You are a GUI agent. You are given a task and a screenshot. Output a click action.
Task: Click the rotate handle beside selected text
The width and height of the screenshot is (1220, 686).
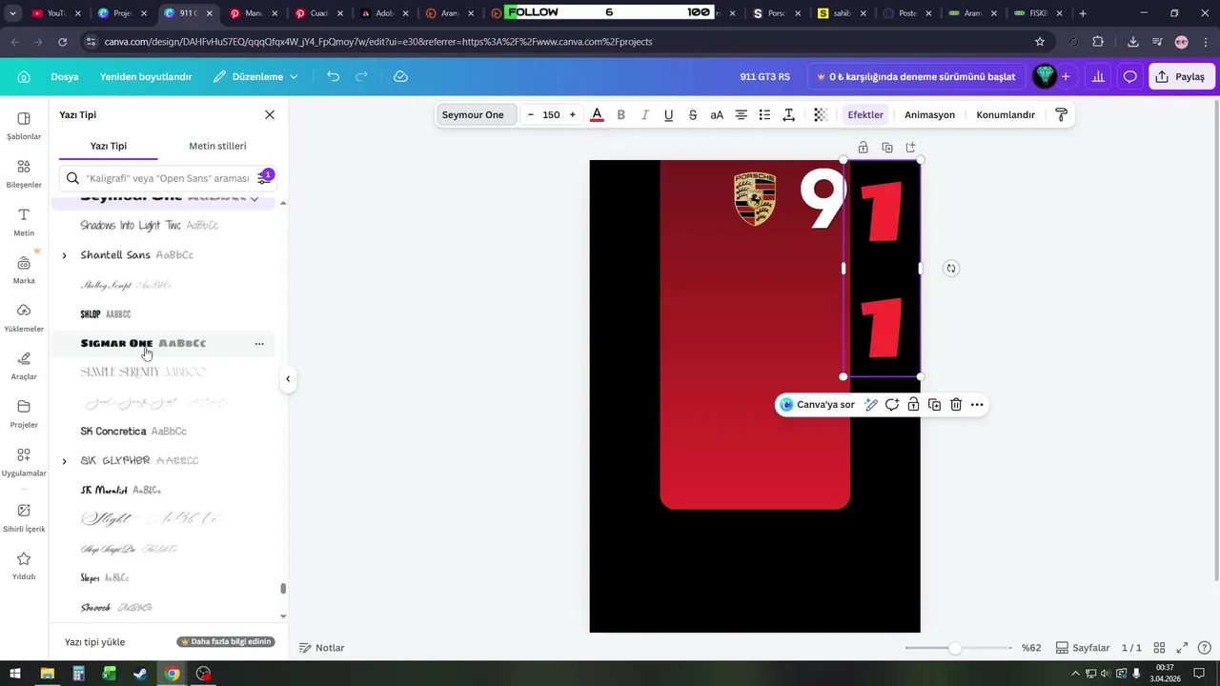[950, 269]
